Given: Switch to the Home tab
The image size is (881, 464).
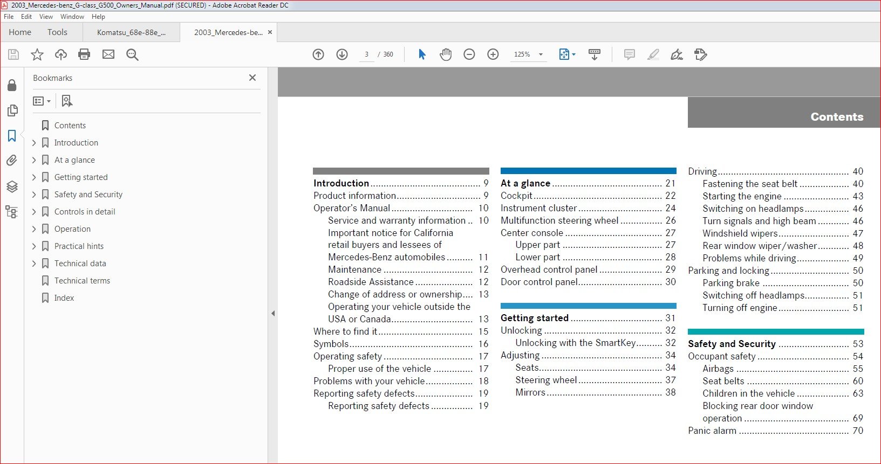Looking at the screenshot, I should pos(20,32).
